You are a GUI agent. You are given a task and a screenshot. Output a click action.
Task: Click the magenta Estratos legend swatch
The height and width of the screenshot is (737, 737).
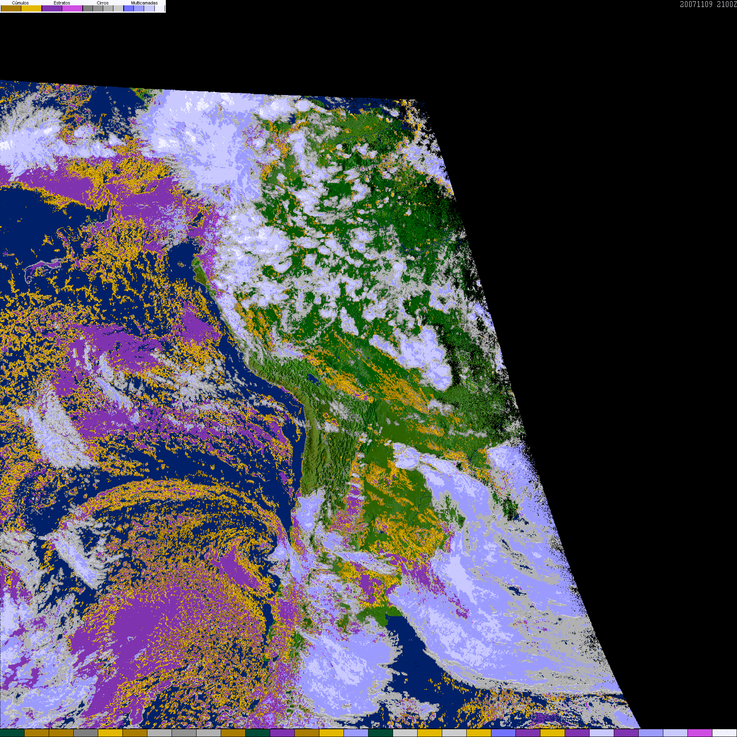point(72,8)
